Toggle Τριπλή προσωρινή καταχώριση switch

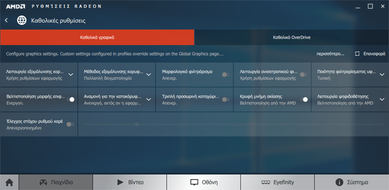click(x=226, y=99)
